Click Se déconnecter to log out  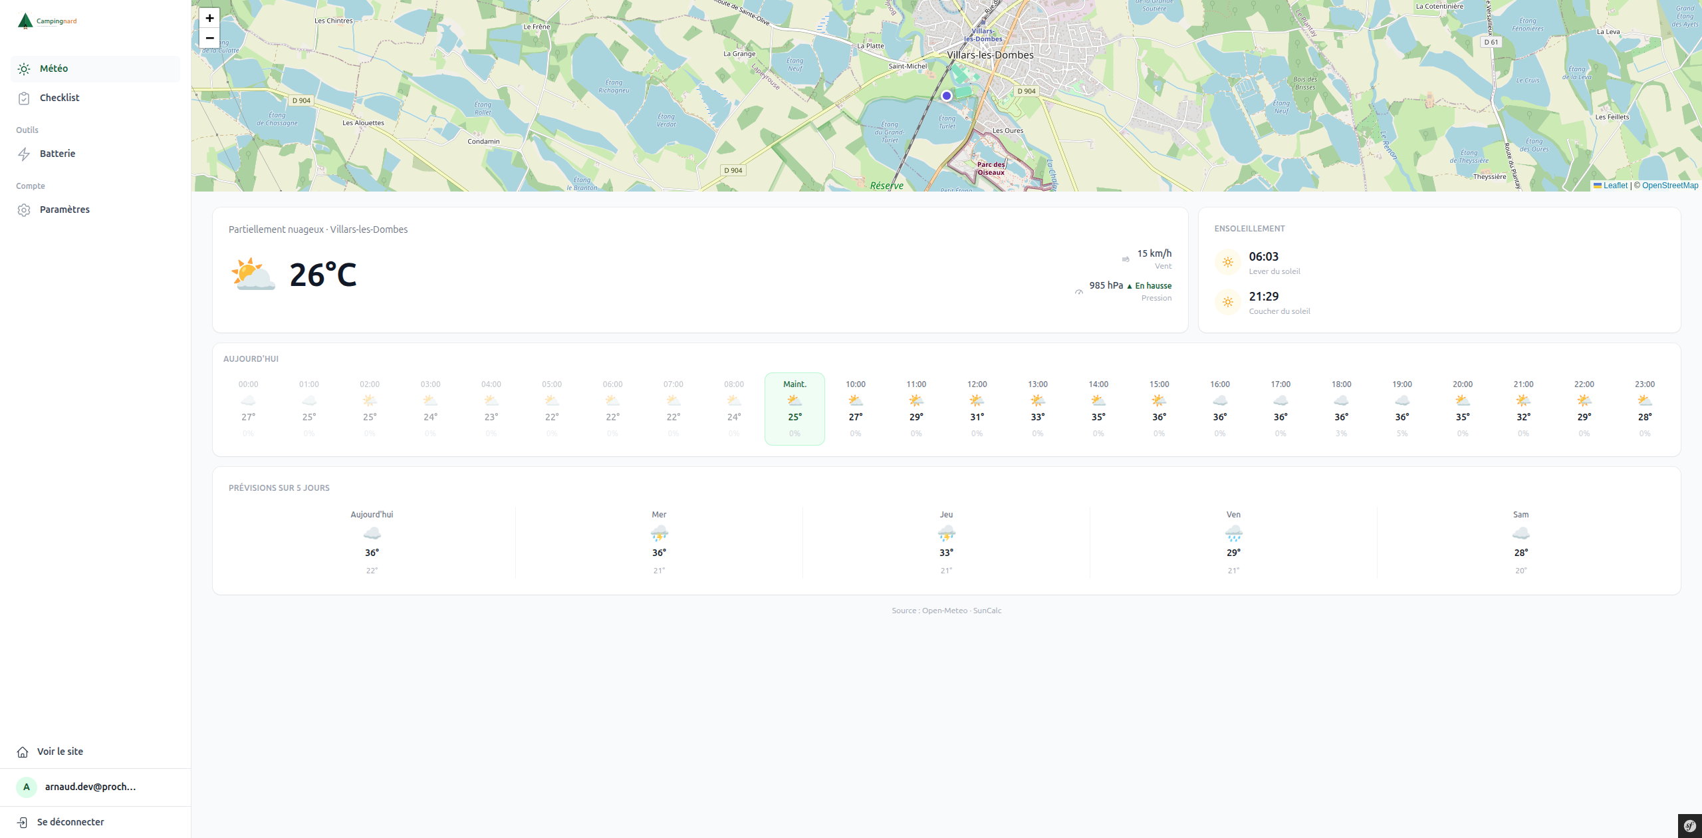70,822
